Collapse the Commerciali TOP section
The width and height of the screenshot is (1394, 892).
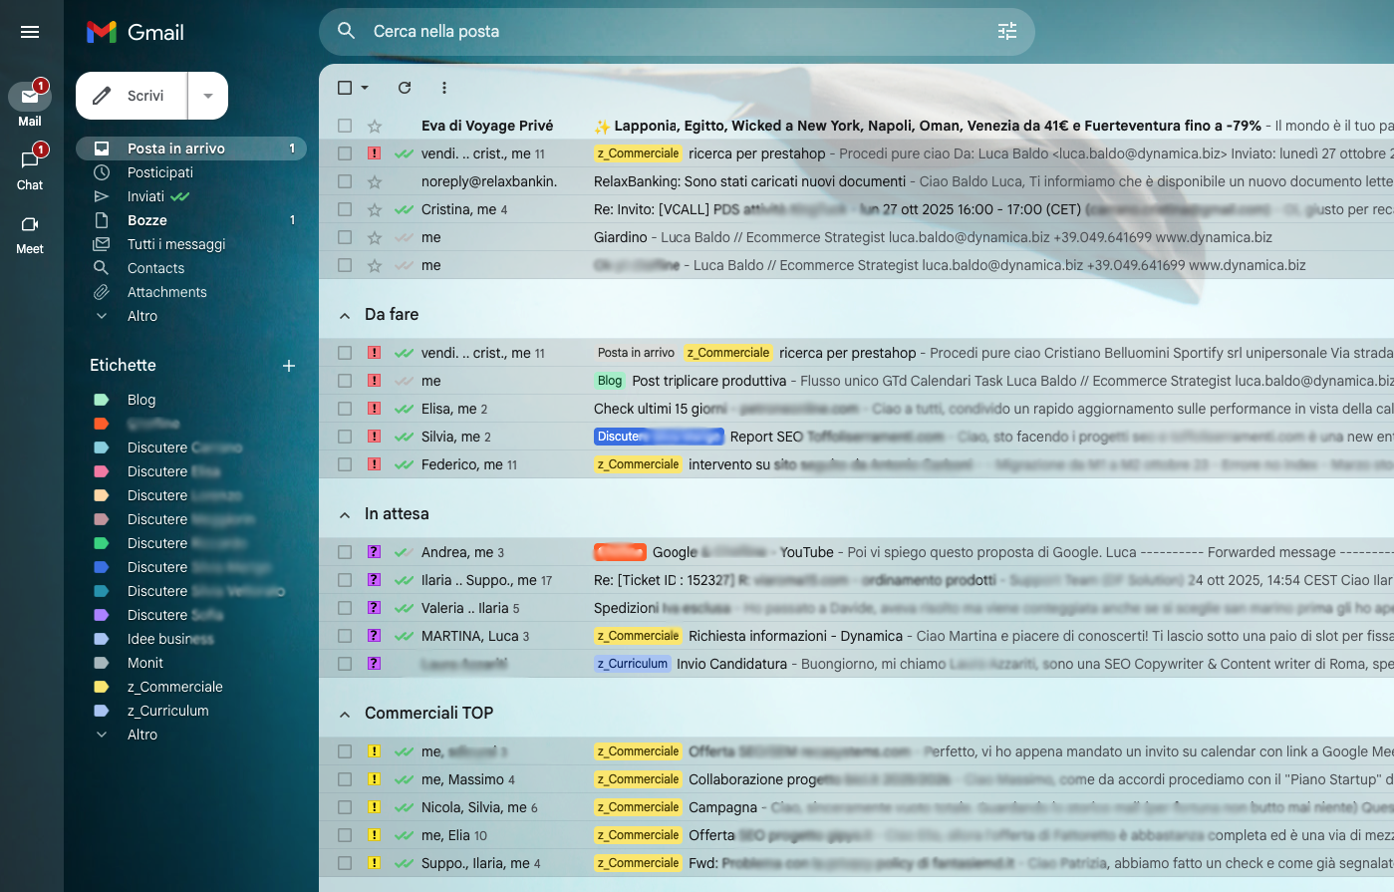click(x=345, y=714)
